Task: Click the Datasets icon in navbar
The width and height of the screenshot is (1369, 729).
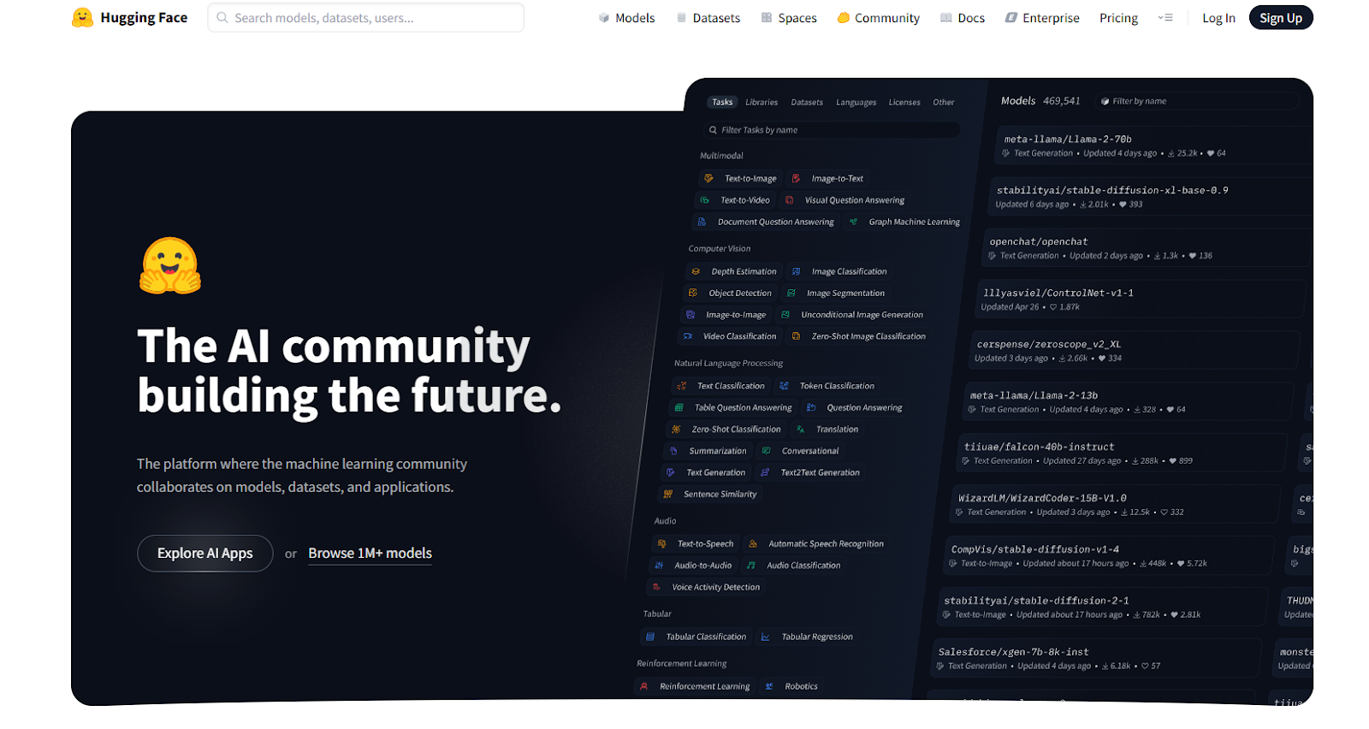Action: pos(682,18)
